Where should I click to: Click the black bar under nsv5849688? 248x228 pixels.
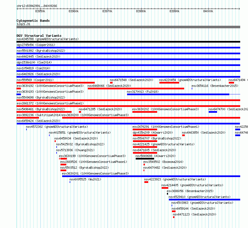click(x=145, y=159)
